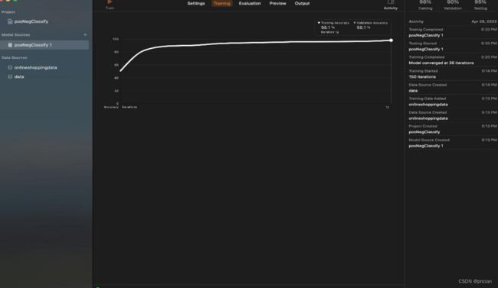Open the Evaluation tab
The height and width of the screenshot is (288, 498).
pyautogui.click(x=250, y=4)
